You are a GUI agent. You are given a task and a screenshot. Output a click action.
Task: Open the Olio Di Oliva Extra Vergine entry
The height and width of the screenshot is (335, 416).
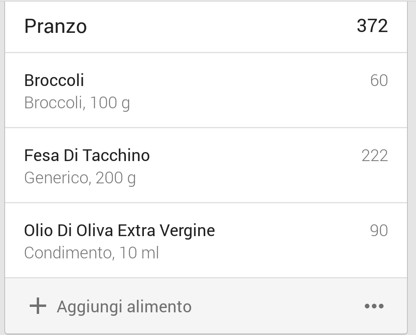pos(206,240)
